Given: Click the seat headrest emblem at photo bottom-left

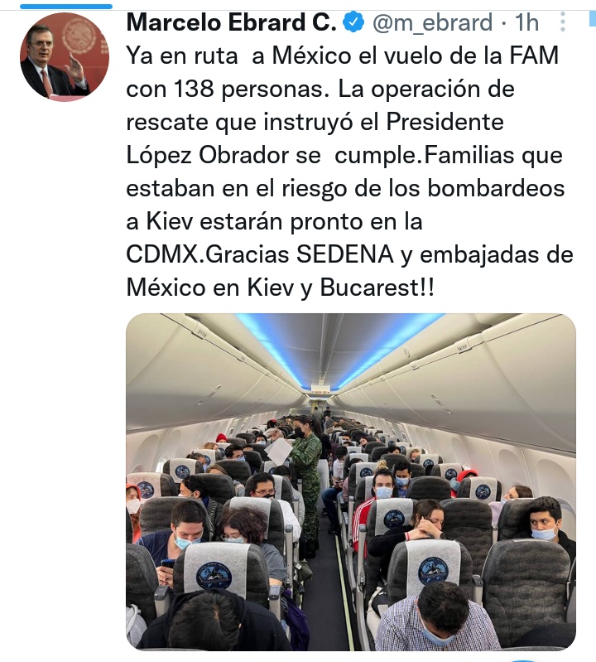Looking at the screenshot, I should (214, 575).
